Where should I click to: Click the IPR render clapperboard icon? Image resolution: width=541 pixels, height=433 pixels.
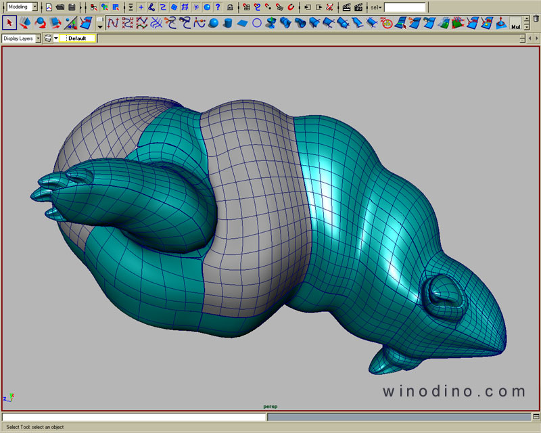pos(359,7)
